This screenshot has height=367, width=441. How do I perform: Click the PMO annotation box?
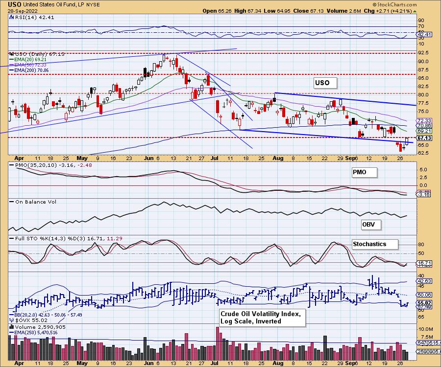click(364, 172)
